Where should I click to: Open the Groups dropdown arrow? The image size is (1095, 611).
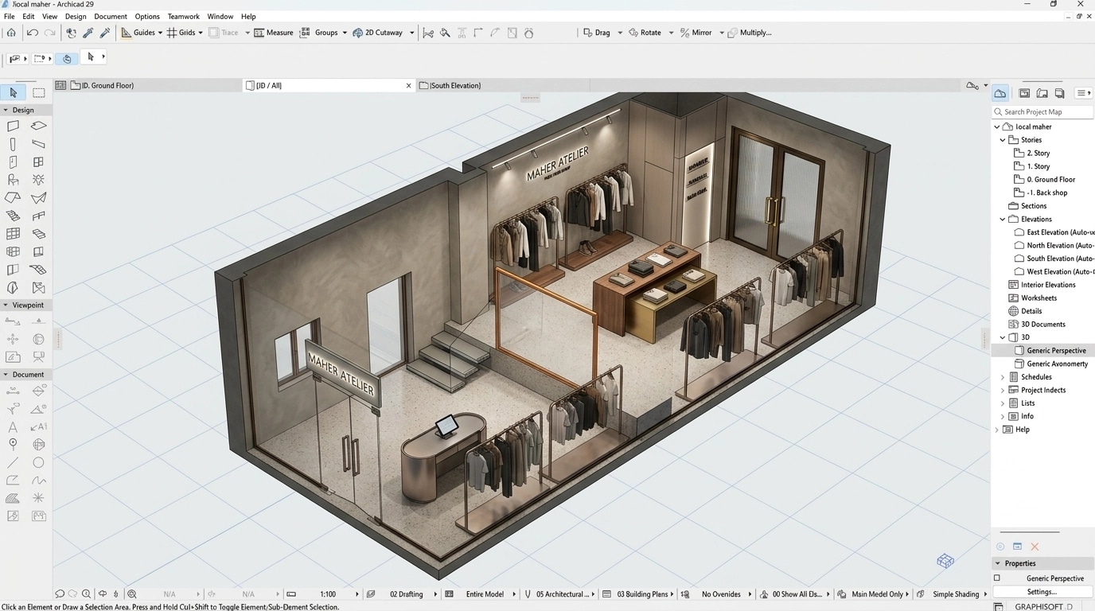pyautogui.click(x=345, y=33)
